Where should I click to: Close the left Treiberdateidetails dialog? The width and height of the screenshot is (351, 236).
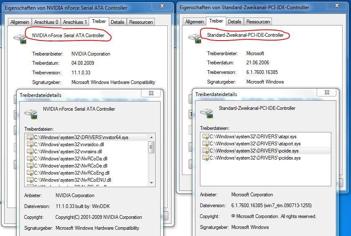151,93
